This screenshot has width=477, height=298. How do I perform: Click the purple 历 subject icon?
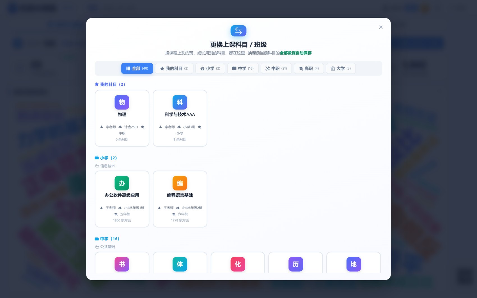point(296,264)
